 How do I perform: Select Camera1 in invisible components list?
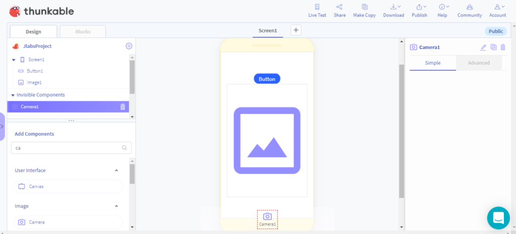click(68, 107)
